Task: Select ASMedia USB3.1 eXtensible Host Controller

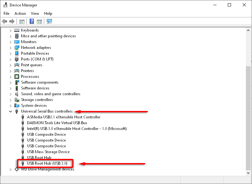Action: coord(64,117)
